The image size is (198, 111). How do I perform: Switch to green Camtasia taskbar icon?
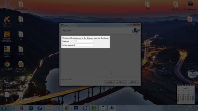click(x=94, y=108)
